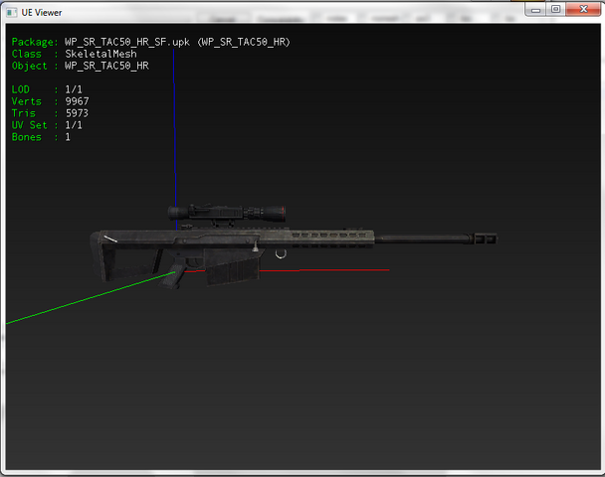Click the Object name WP_SR_TAC50_HR
The height and width of the screenshot is (477, 605).
106,66
